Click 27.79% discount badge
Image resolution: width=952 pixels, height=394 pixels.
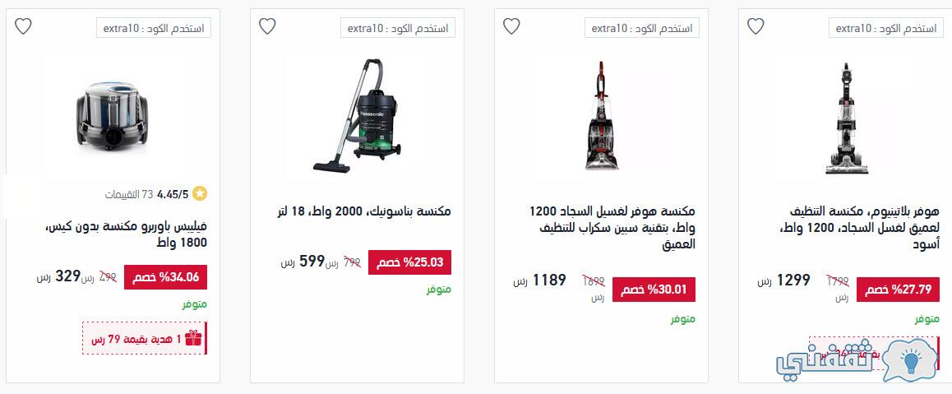pyautogui.click(x=898, y=290)
